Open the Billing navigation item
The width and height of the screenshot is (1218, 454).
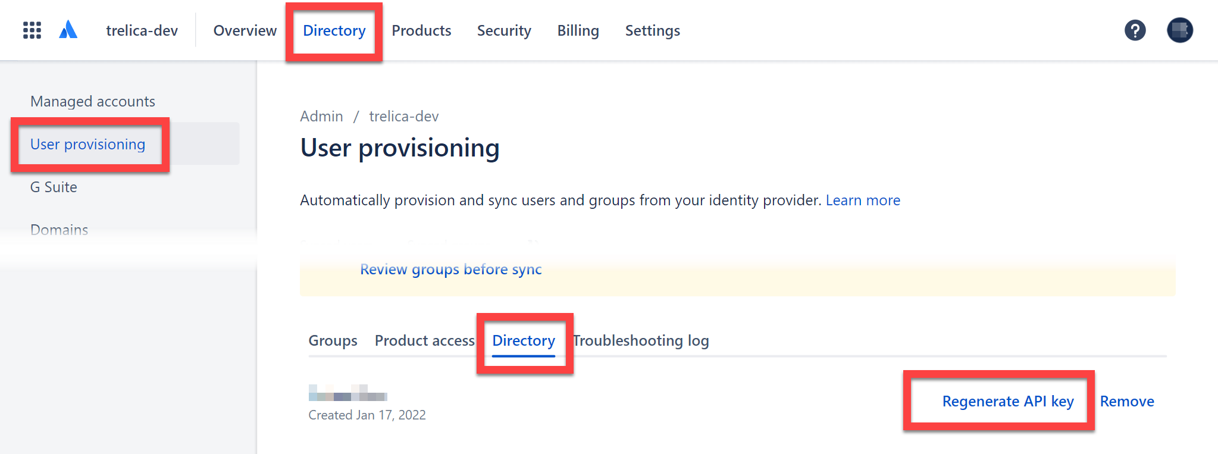point(578,30)
